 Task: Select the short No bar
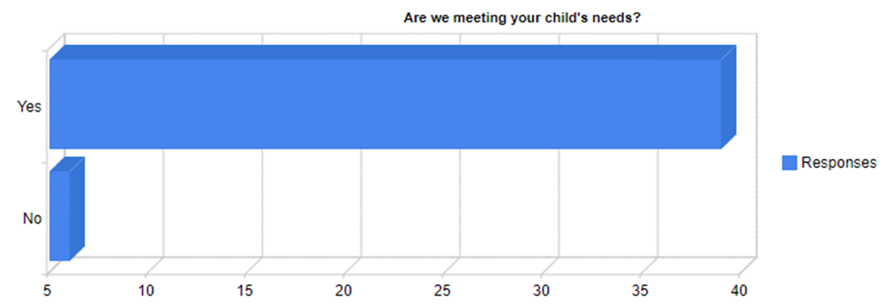(60, 216)
